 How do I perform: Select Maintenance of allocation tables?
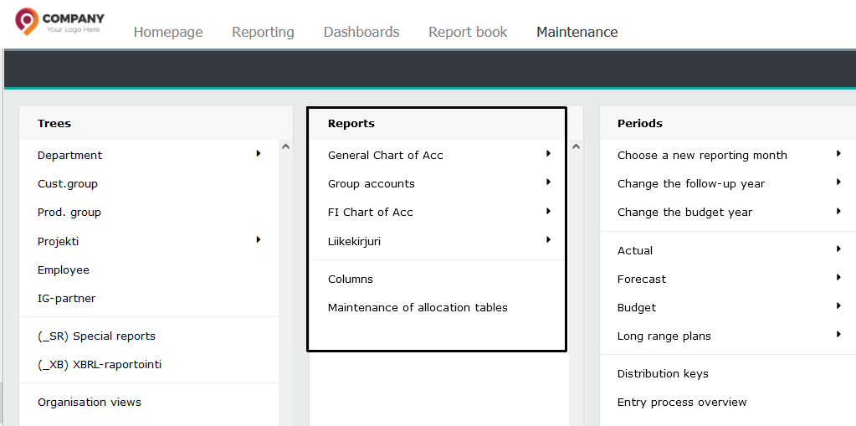[x=418, y=307]
